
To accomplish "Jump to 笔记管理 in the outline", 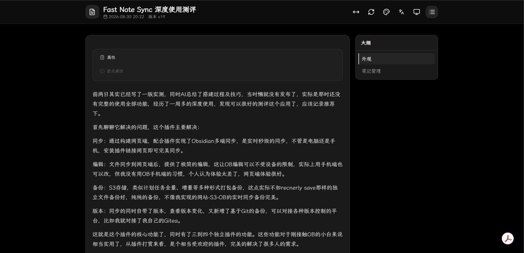I will pos(397,71).
